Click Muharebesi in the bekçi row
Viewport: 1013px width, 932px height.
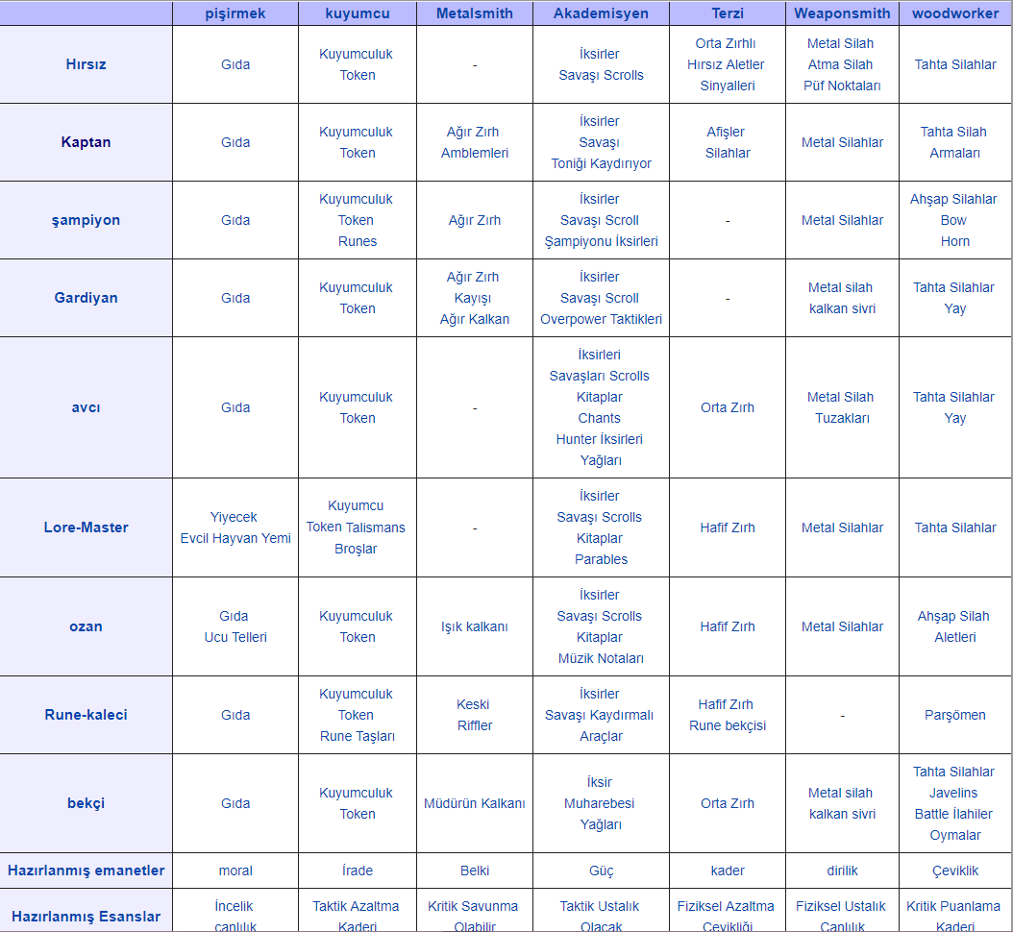coord(600,803)
